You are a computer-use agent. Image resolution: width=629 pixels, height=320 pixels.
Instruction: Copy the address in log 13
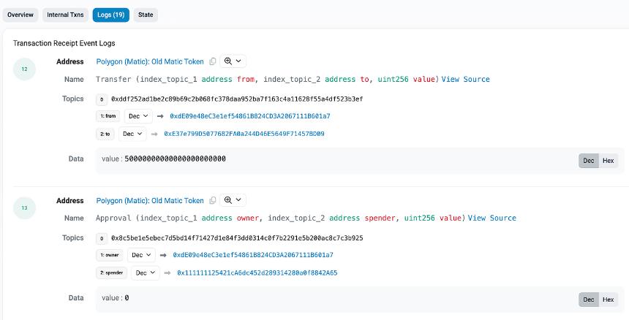point(213,200)
